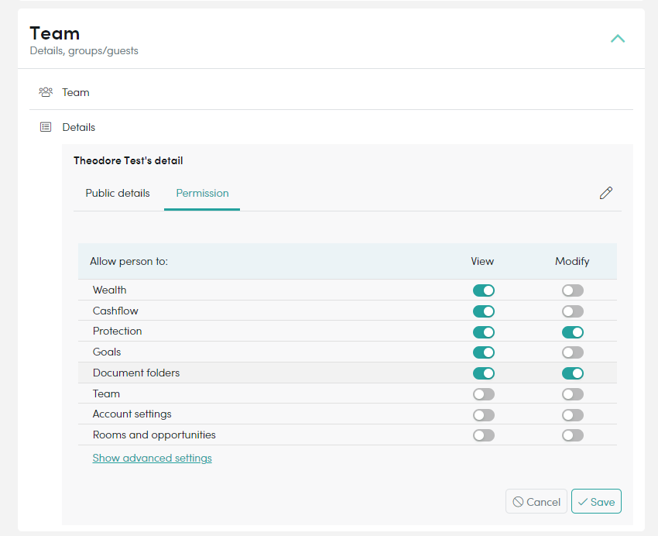Viewport: 658px width, 536px height.
Task: Turn on Account settings Modify toggle
Action: click(x=573, y=415)
